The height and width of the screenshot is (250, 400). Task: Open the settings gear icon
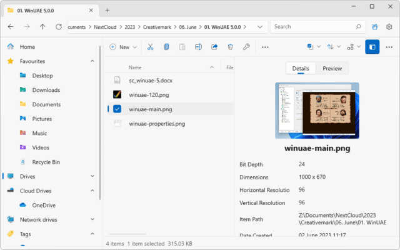point(389,27)
